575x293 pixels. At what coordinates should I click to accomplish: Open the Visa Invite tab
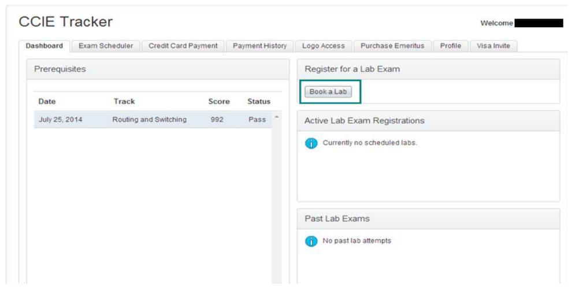tap(493, 46)
